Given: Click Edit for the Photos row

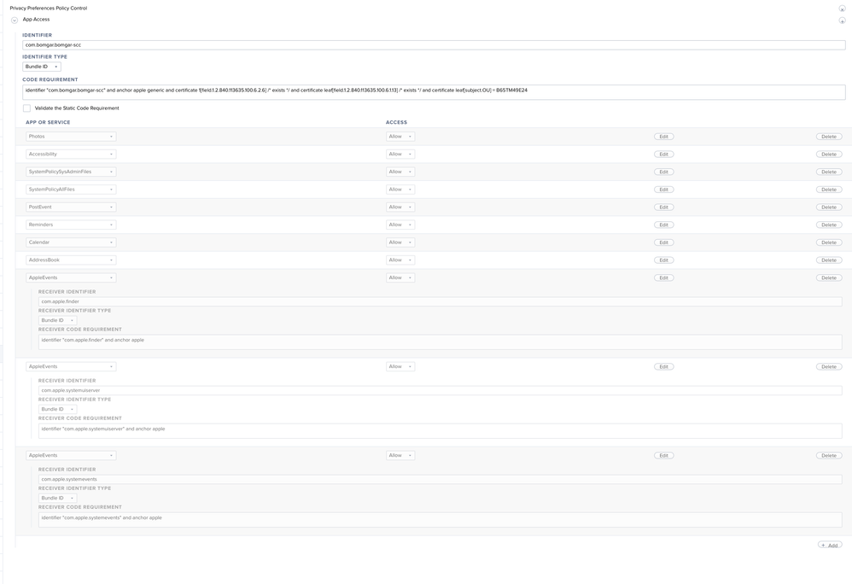Looking at the screenshot, I should tap(663, 137).
